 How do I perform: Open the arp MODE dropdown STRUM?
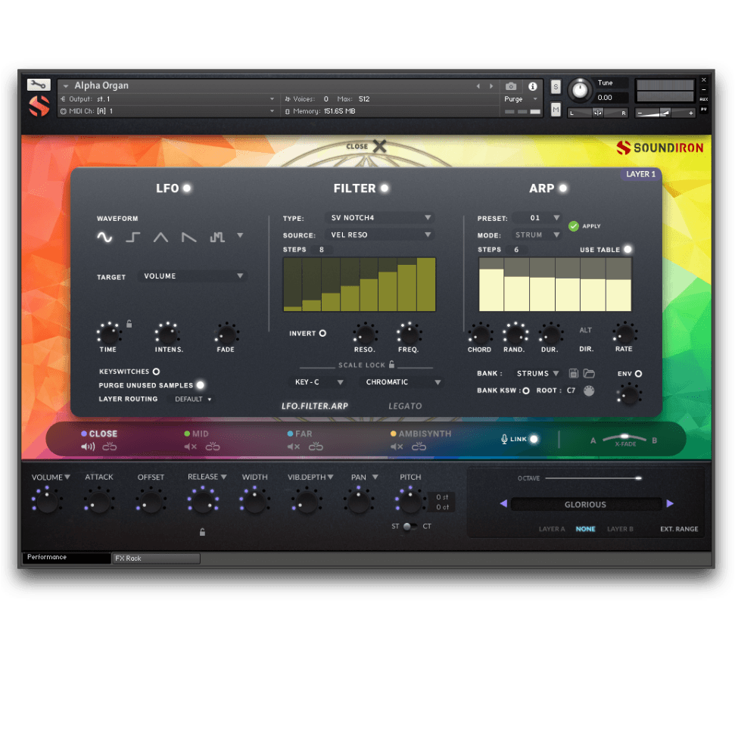537,235
